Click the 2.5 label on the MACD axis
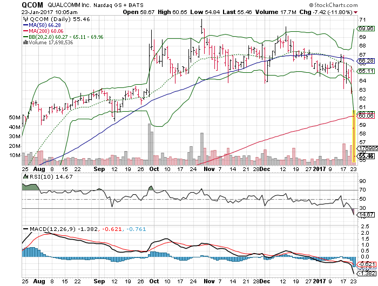Viewport: 378px width, 286px height. tap(364, 227)
